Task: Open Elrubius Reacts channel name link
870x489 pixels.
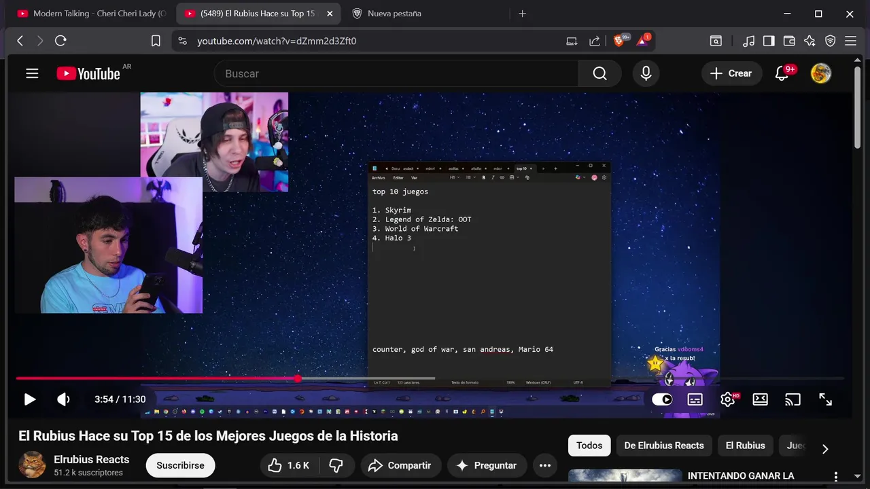Action: (x=91, y=460)
